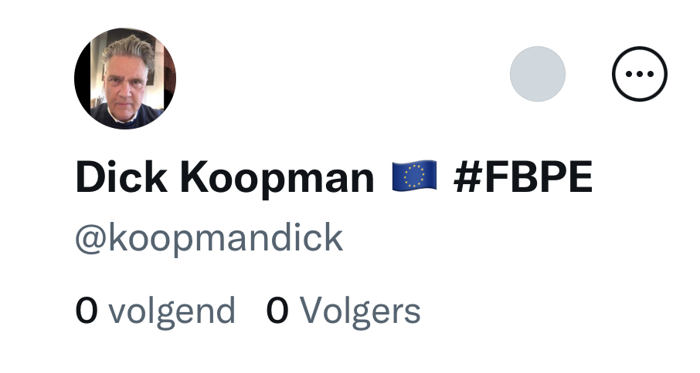Open the 0 Volgers followers list
This screenshot has height=373, width=700.
coord(343,311)
